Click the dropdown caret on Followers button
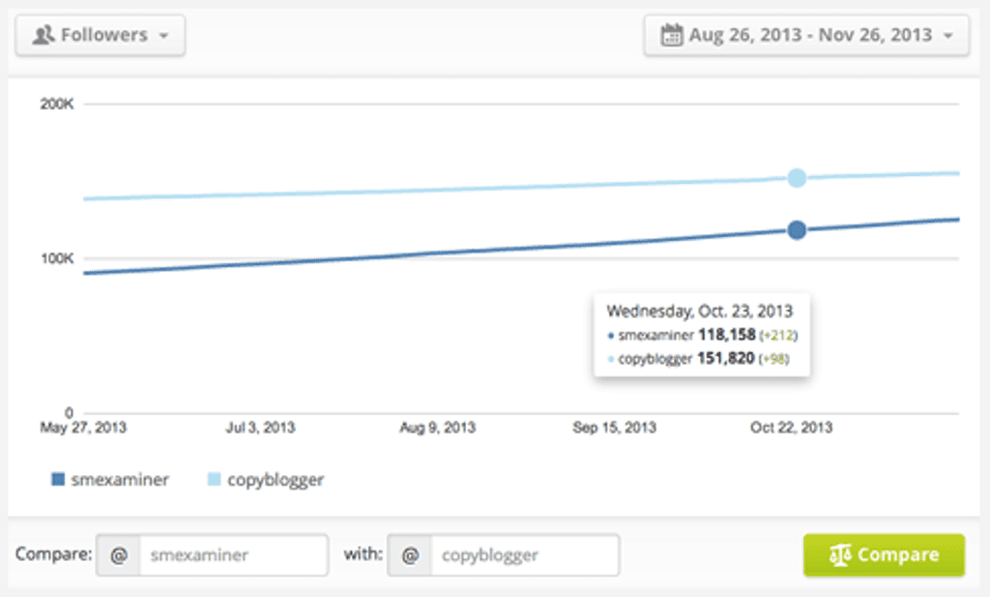The height and width of the screenshot is (597, 990). pyautogui.click(x=163, y=36)
